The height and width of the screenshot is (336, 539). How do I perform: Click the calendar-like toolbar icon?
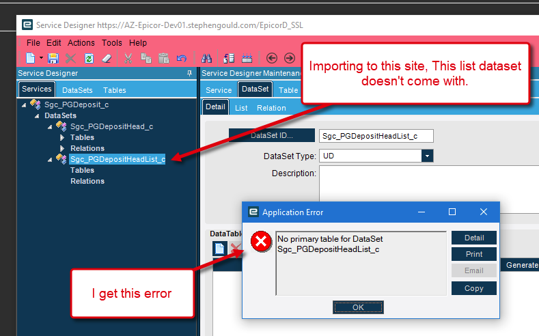(247, 59)
